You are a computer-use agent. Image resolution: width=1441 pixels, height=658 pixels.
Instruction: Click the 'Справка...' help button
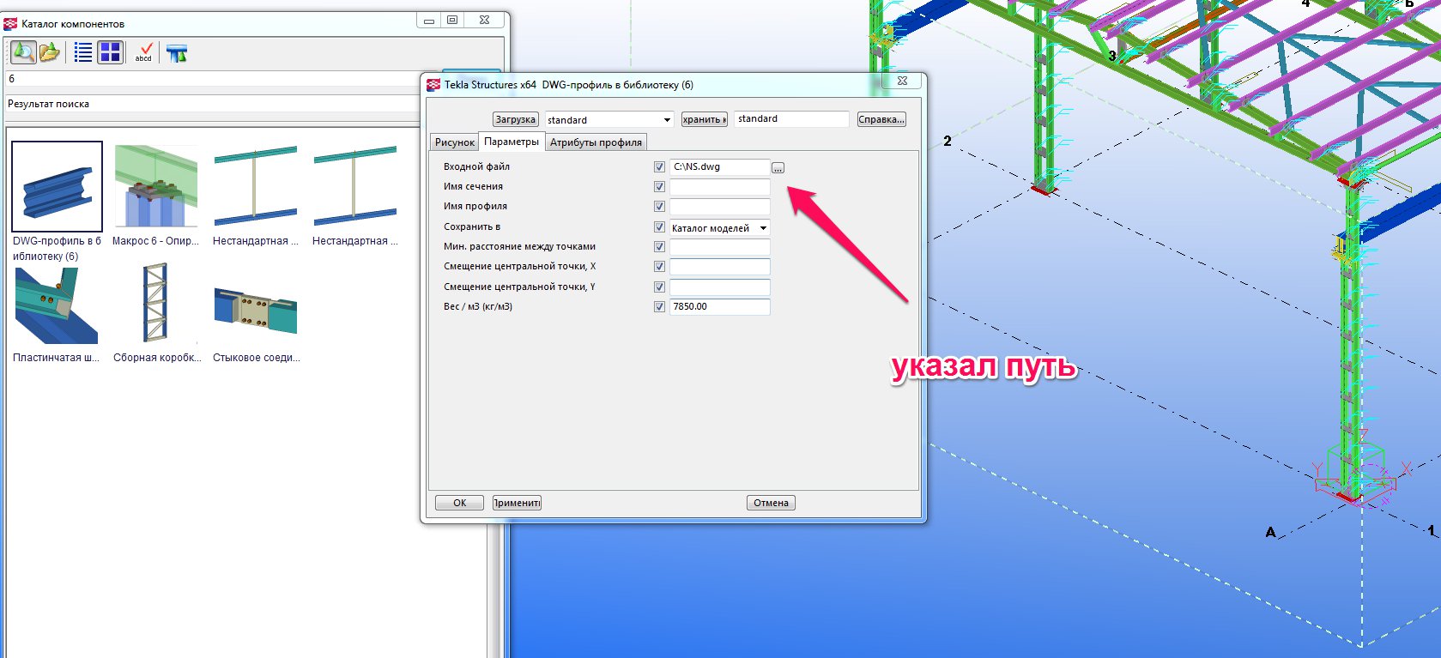881,119
